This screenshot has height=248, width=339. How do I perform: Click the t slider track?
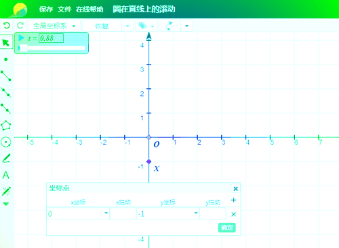click(52, 48)
